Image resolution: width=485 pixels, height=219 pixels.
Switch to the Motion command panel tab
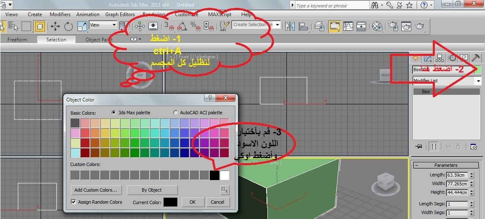[x=452, y=58]
